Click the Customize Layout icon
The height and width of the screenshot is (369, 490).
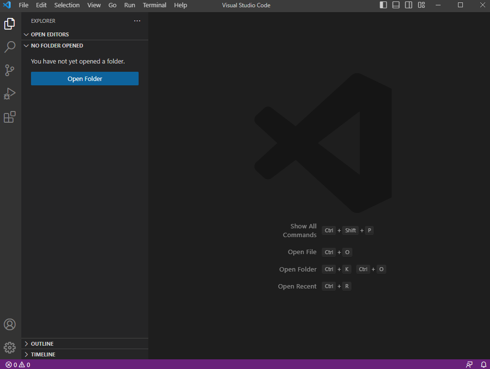[421, 5]
